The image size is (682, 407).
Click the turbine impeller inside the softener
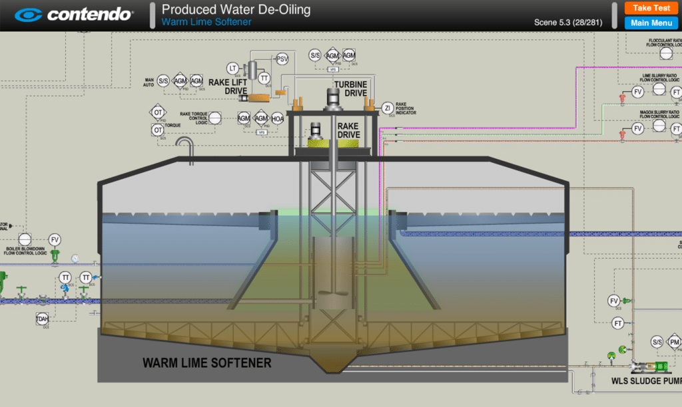click(332, 293)
